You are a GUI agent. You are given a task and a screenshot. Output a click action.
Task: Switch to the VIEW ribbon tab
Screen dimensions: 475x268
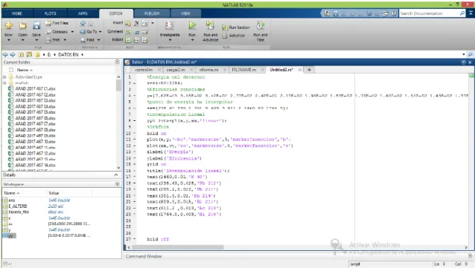pyautogui.click(x=185, y=13)
